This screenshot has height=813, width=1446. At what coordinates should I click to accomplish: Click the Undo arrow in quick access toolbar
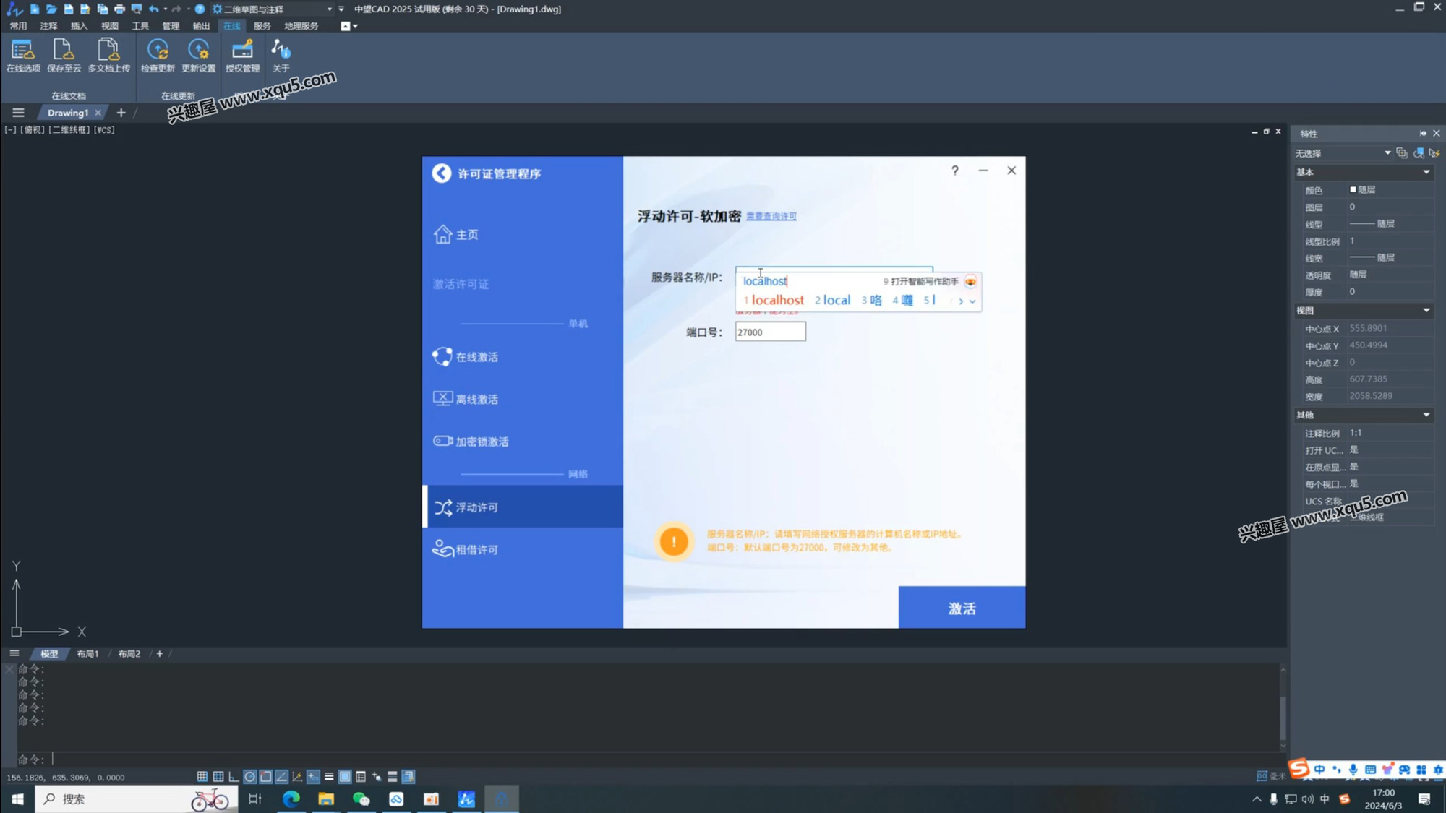tap(153, 9)
